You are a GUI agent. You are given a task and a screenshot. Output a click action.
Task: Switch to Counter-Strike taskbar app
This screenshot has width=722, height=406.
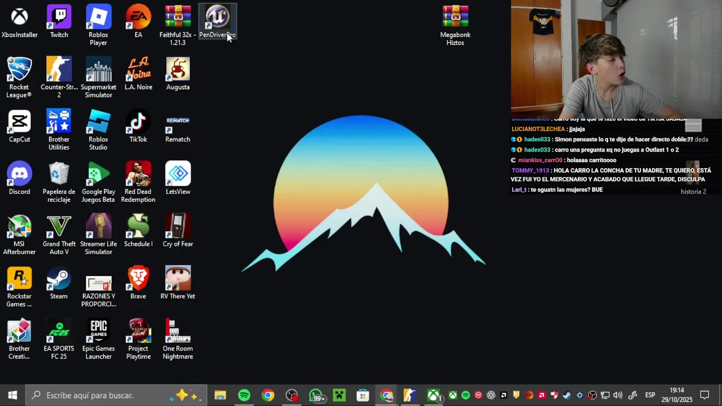coord(410,395)
